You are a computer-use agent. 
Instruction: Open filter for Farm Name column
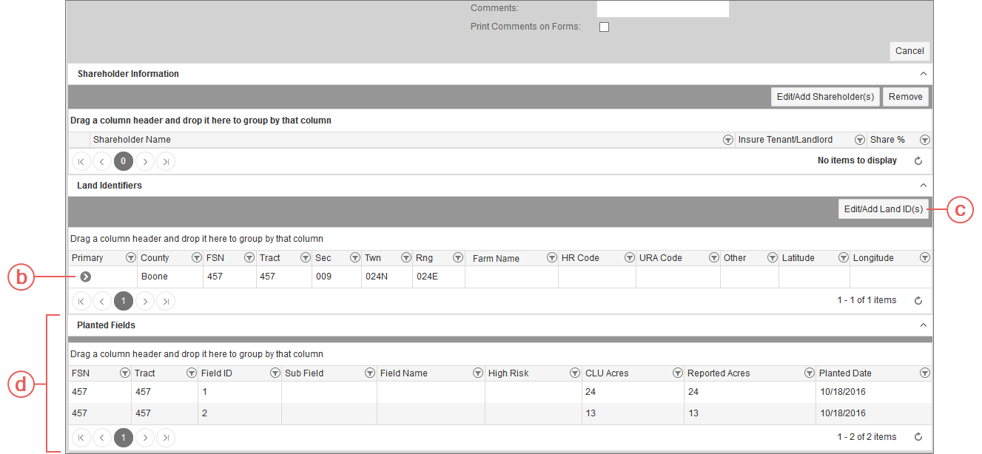coord(551,258)
